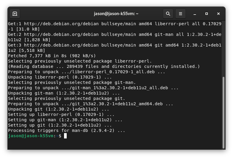The height and width of the screenshot is (158, 233).
Task: Click Unpacking git-man line
Action: [64, 93]
